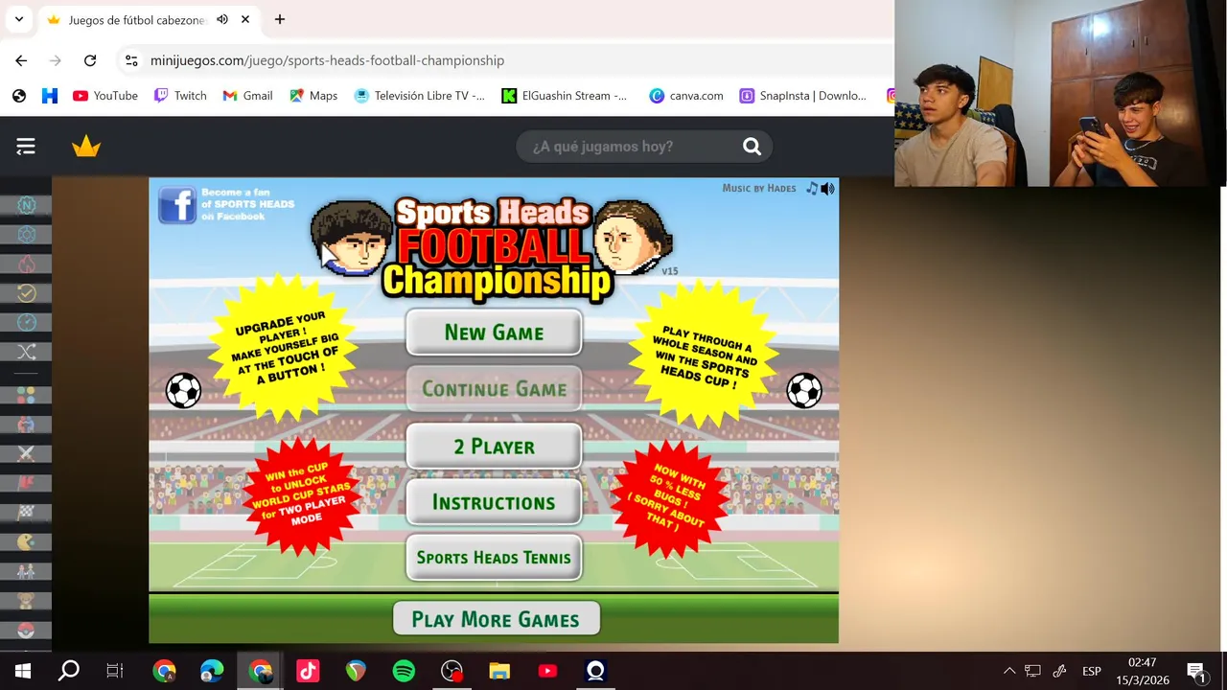Click the browser address bar URL
The width and height of the screenshot is (1227, 690).
[327, 60]
